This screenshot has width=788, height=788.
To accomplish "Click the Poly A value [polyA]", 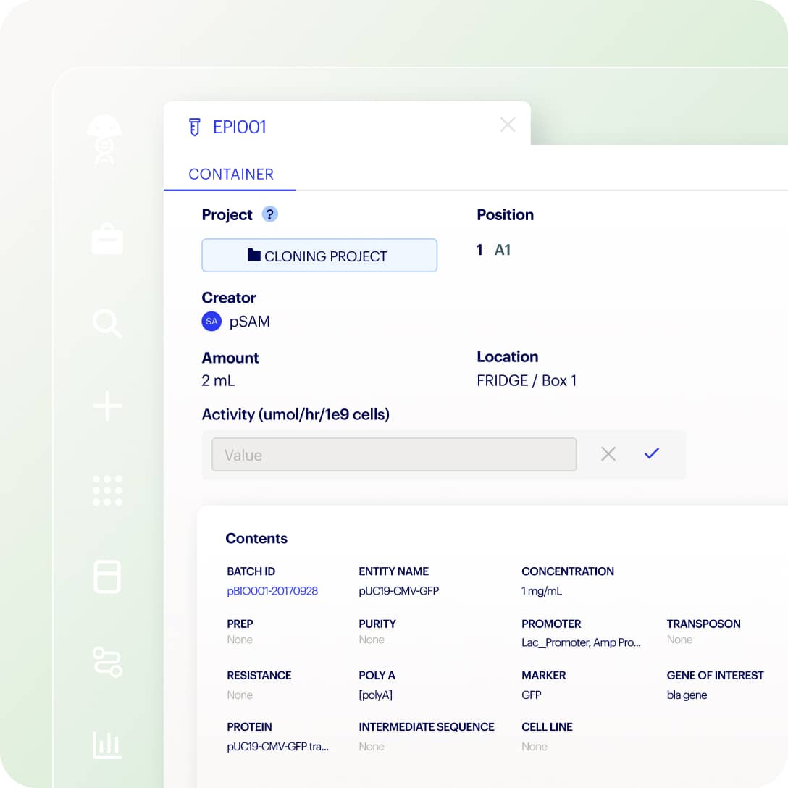I will (375, 695).
